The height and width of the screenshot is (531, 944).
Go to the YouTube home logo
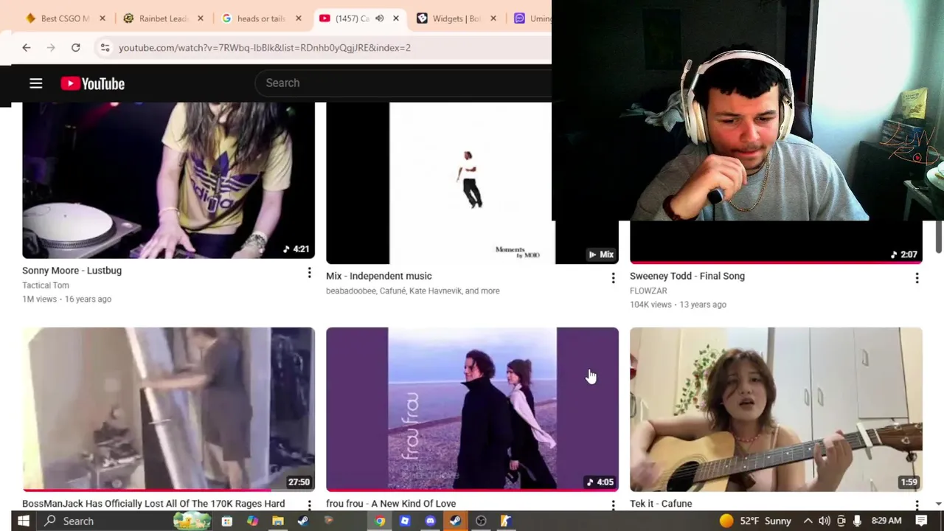(92, 83)
